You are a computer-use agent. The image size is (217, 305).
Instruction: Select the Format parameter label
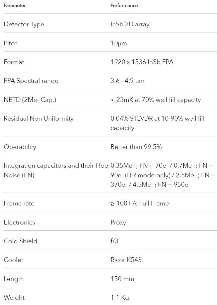(x=14, y=62)
